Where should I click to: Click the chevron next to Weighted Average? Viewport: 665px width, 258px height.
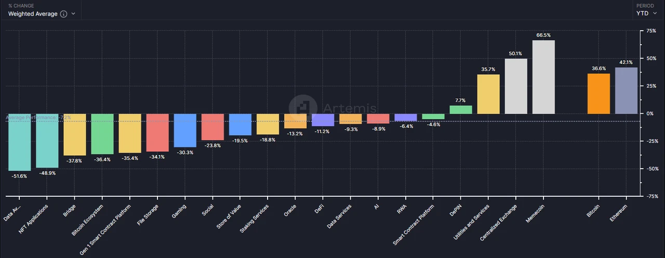73,14
